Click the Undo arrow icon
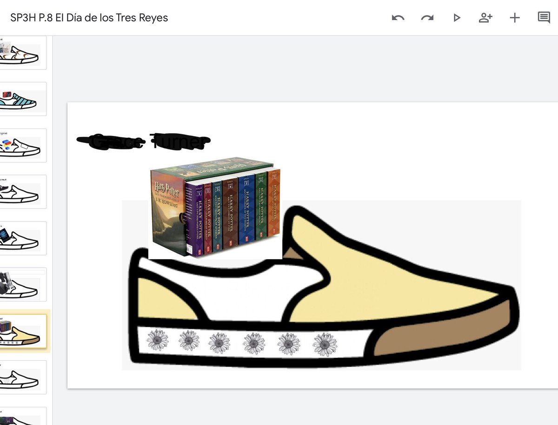 [x=398, y=18]
